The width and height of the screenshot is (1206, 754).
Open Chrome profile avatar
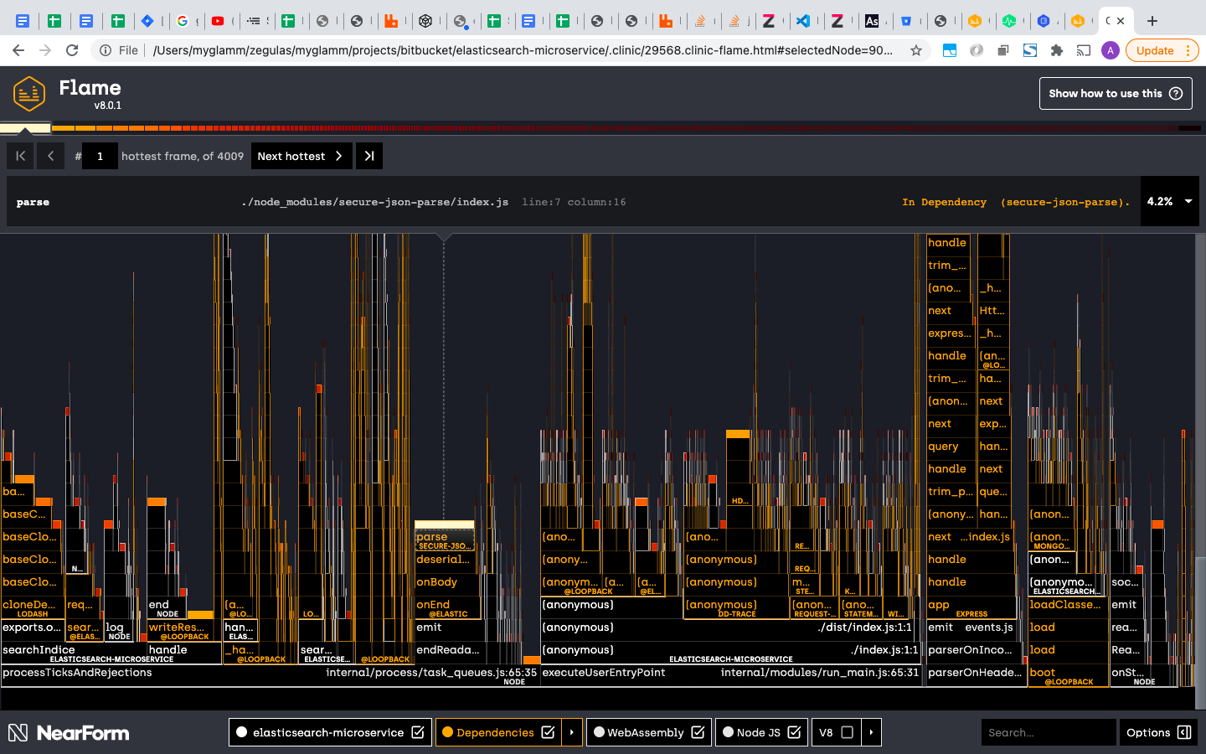[x=1111, y=50]
